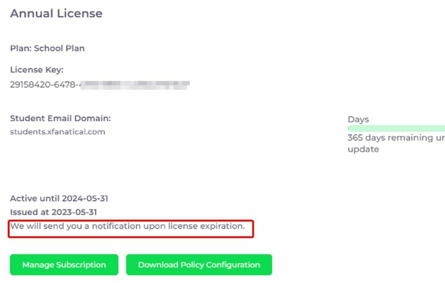The width and height of the screenshot is (445, 283).
Task: Click the green portion of the progress indicator
Action: 395,128
